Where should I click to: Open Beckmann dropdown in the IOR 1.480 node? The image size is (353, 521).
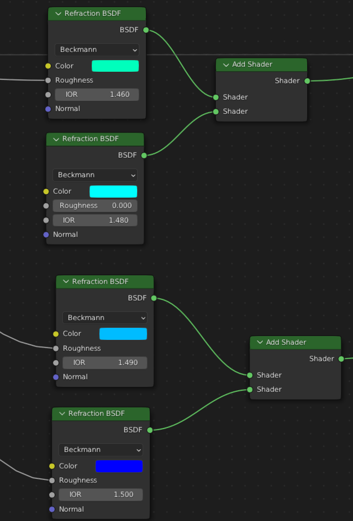(x=95, y=175)
